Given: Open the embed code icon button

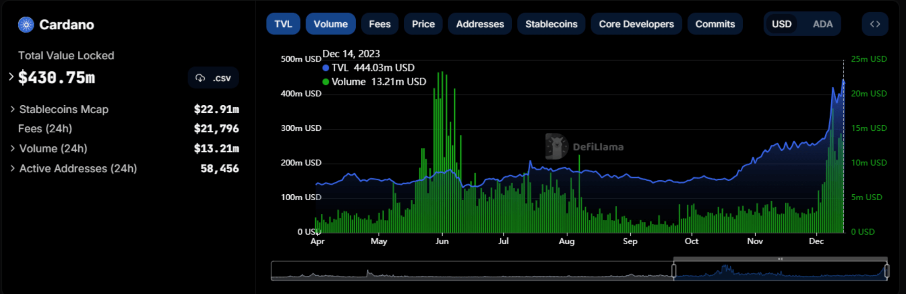Looking at the screenshot, I should pyautogui.click(x=875, y=24).
